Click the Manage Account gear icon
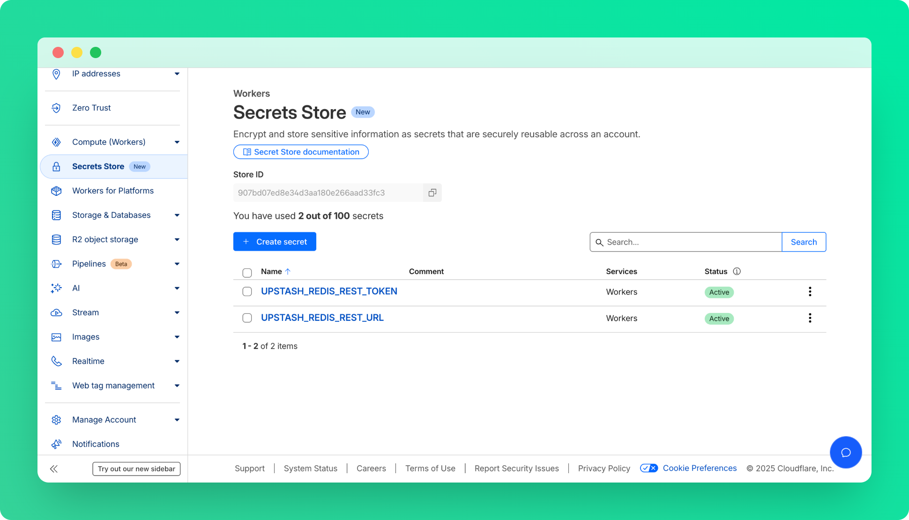Viewport: 909px width, 520px height. coord(56,420)
